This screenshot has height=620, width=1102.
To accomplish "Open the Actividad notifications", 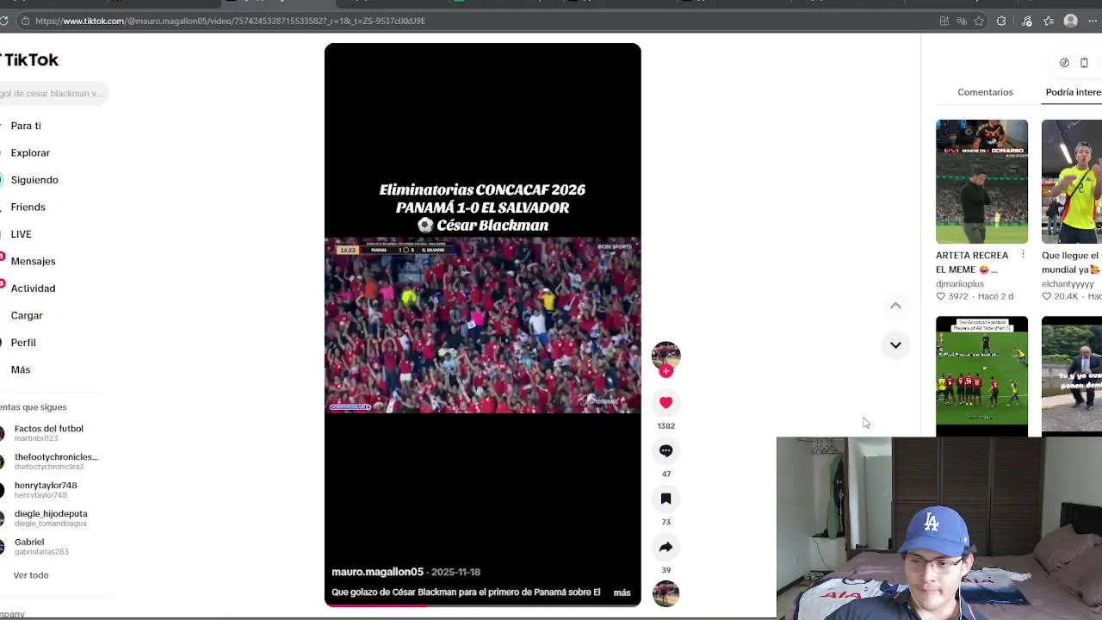I will (x=33, y=288).
